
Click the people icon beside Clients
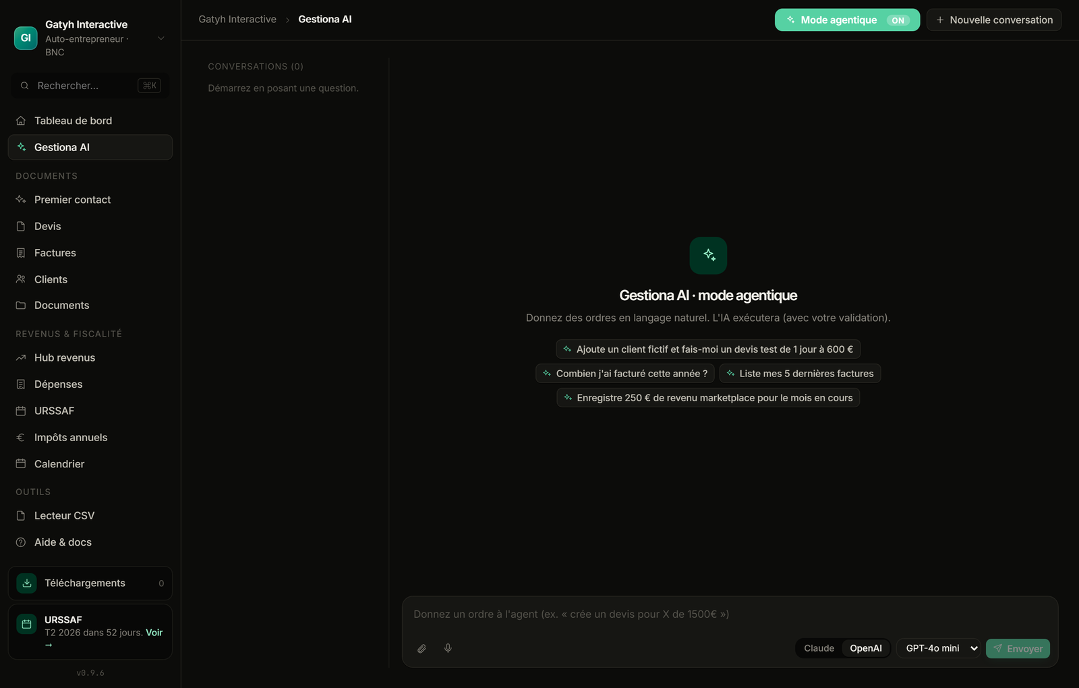click(21, 279)
